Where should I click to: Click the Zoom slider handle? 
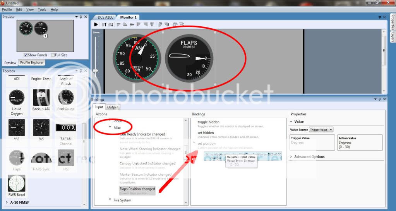coord(96,71)
